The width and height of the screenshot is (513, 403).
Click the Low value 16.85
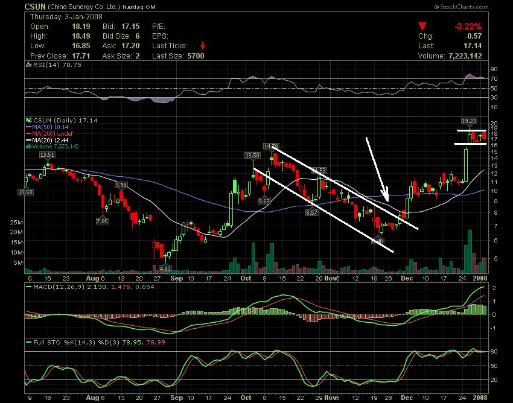click(81, 46)
